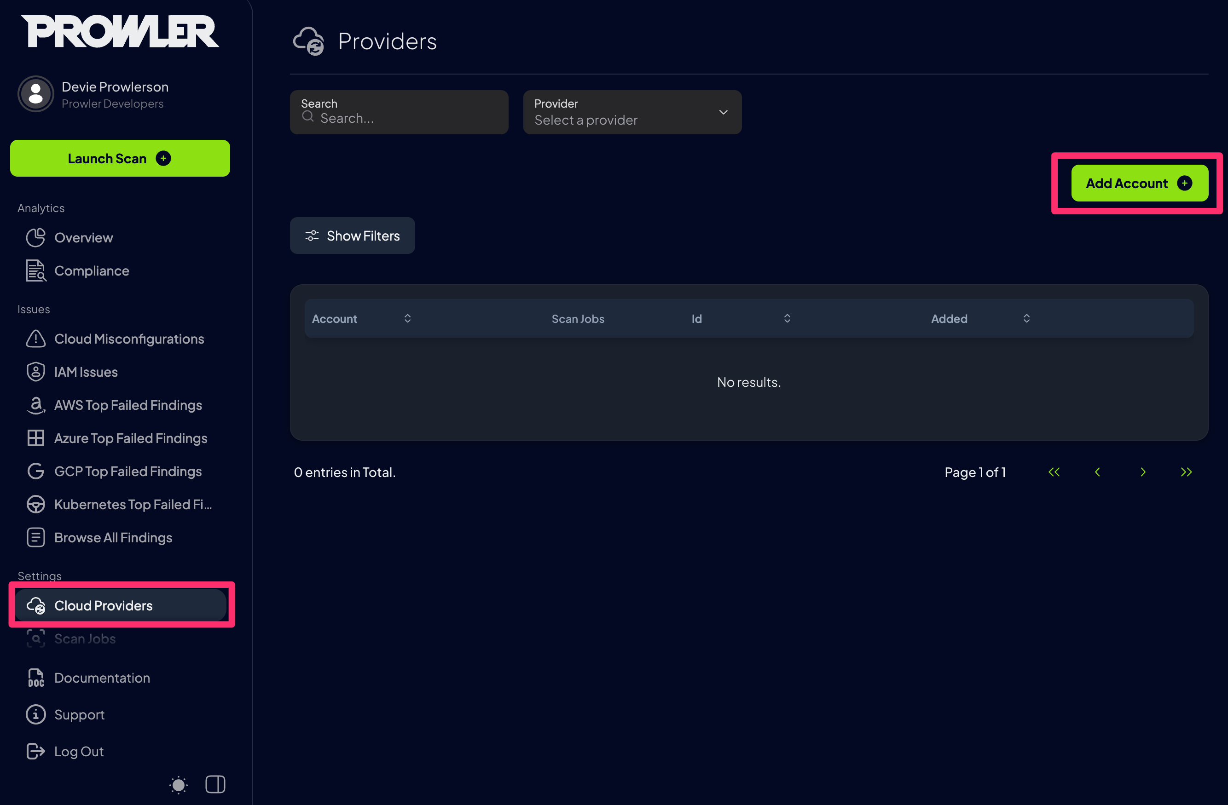Open Kubernetes Top Failed Findings
Image resolution: width=1228 pixels, height=805 pixels.
pos(133,504)
